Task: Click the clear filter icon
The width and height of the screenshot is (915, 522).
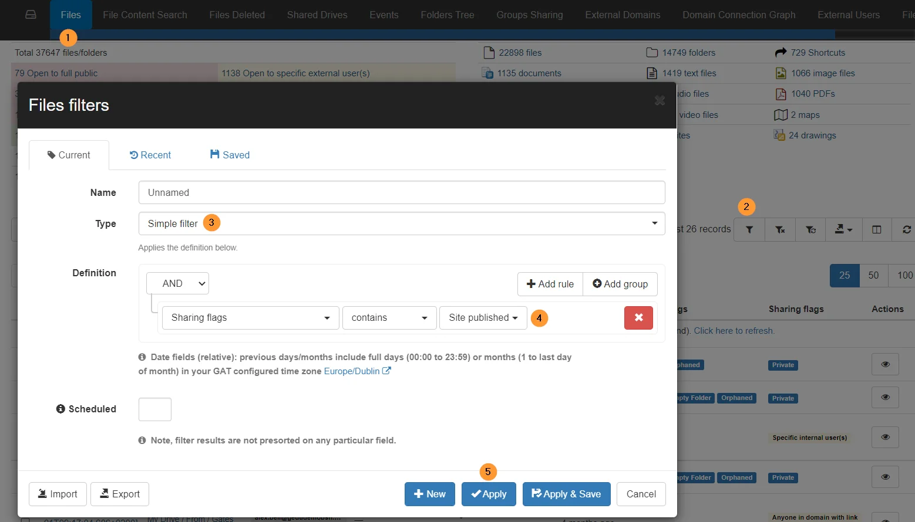Action: [780, 229]
